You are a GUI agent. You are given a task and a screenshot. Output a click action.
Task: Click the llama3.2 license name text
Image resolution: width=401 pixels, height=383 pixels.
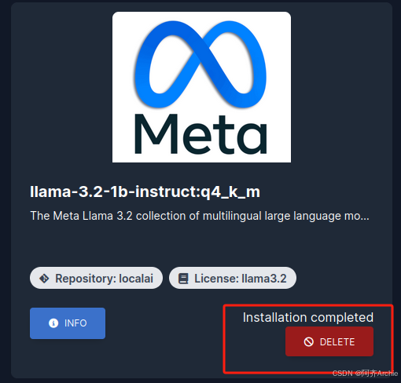click(x=264, y=279)
